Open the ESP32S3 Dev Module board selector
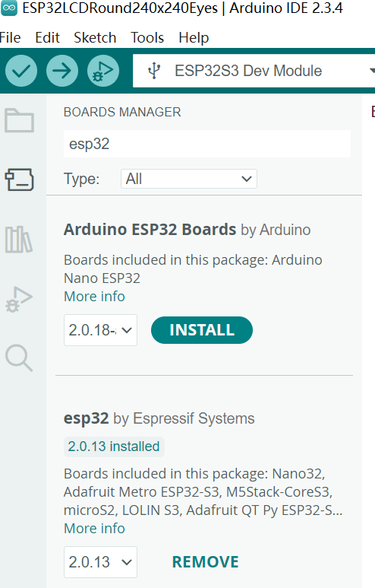Image resolution: width=375 pixels, height=588 pixels. click(254, 71)
